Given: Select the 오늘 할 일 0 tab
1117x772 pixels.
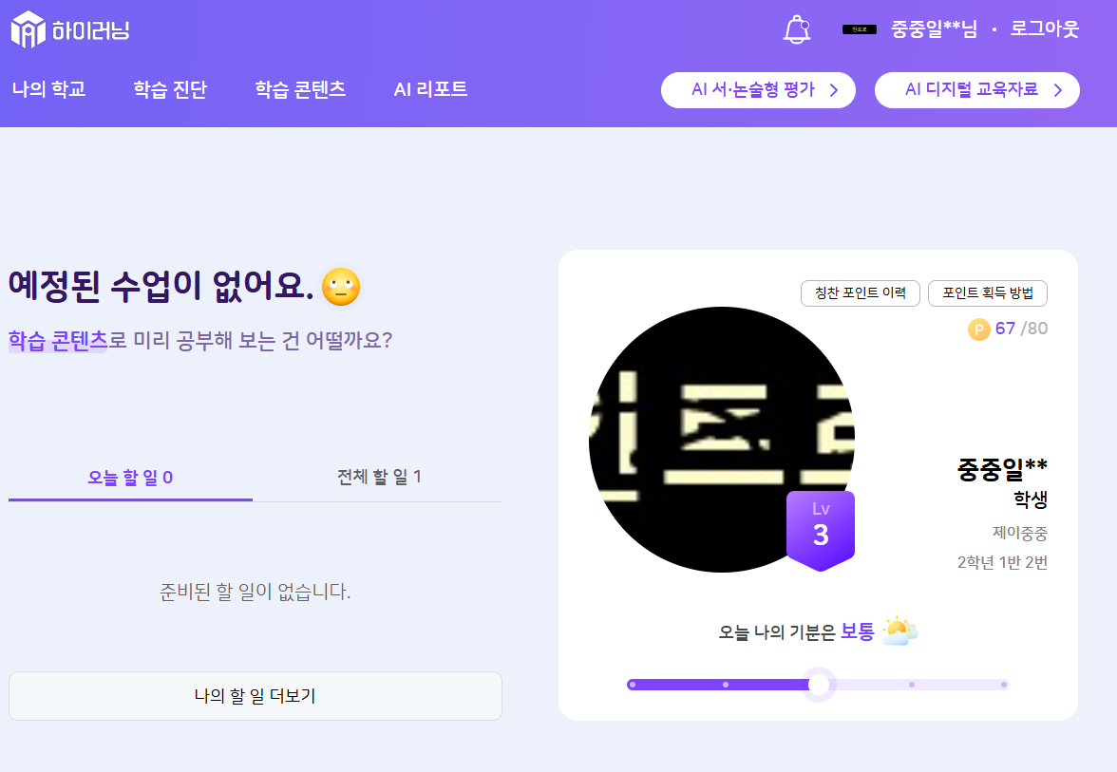Looking at the screenshot, I should point(130,477).
